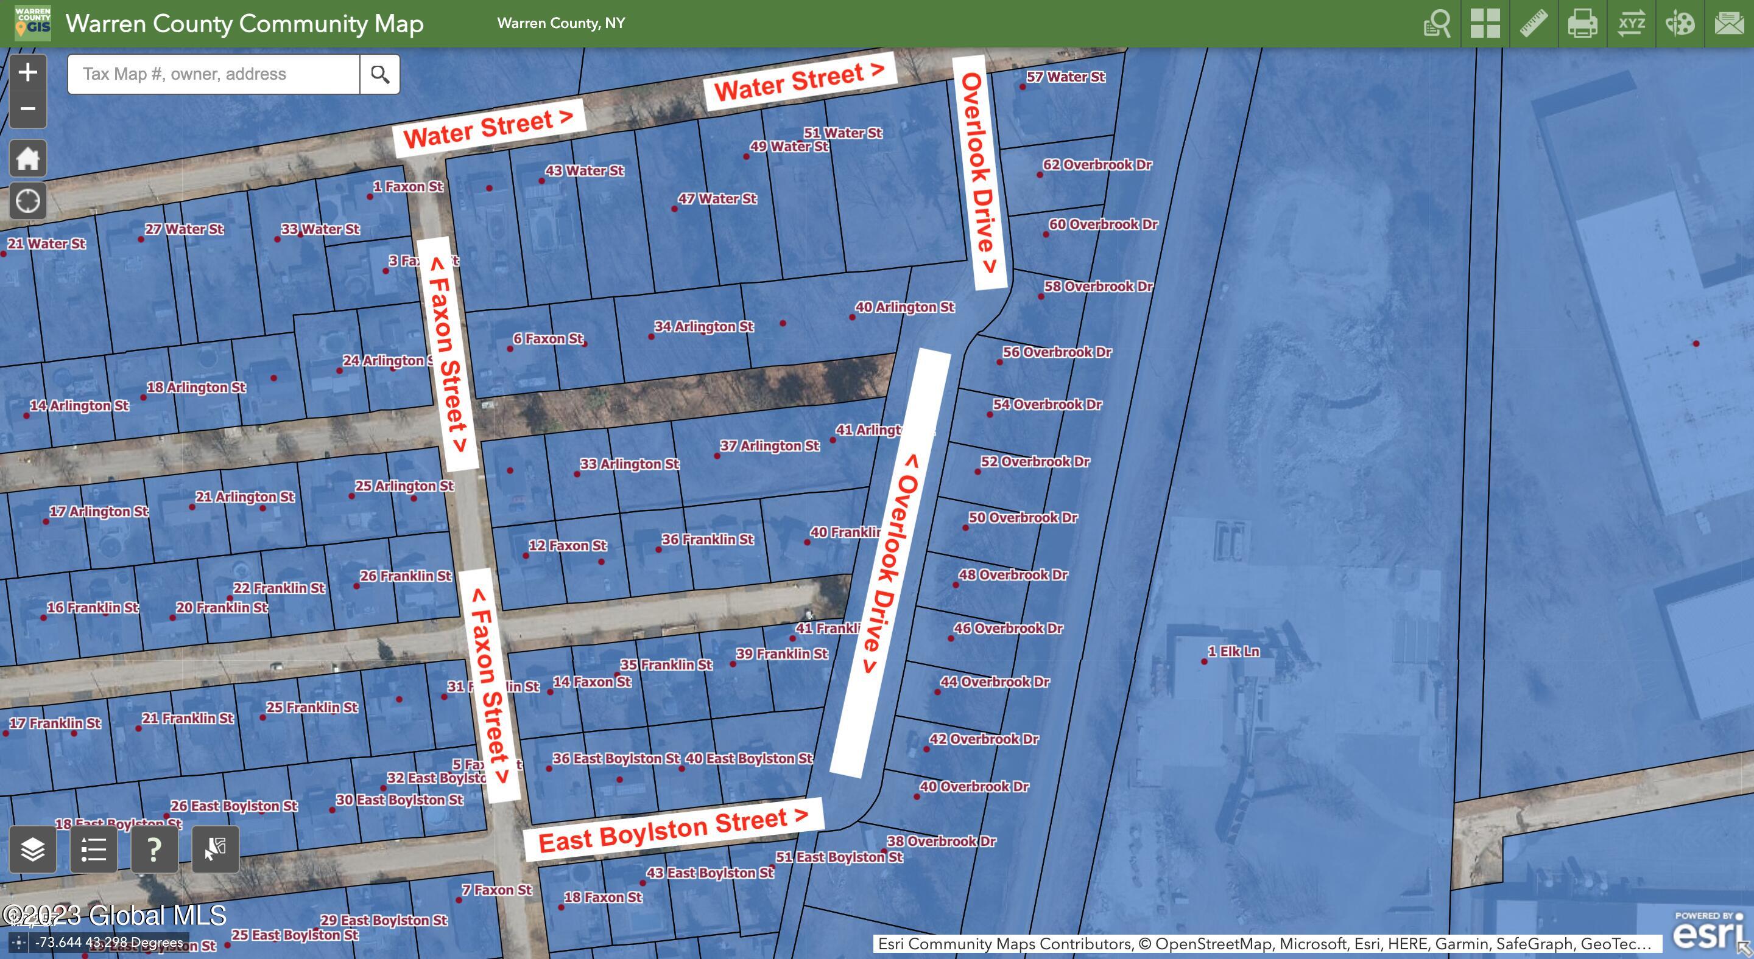Open the Esri logo link
Image resolution: width=1754 pixels, height=959 pixels.
pos(1708,933)
